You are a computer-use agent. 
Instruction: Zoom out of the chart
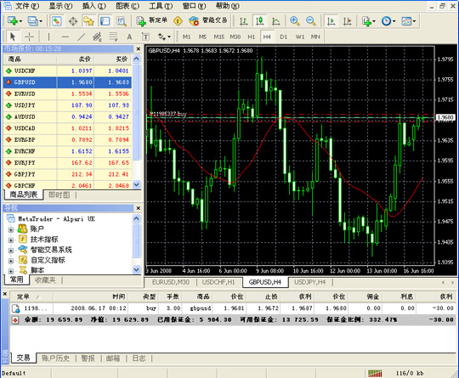pos(310,20)
